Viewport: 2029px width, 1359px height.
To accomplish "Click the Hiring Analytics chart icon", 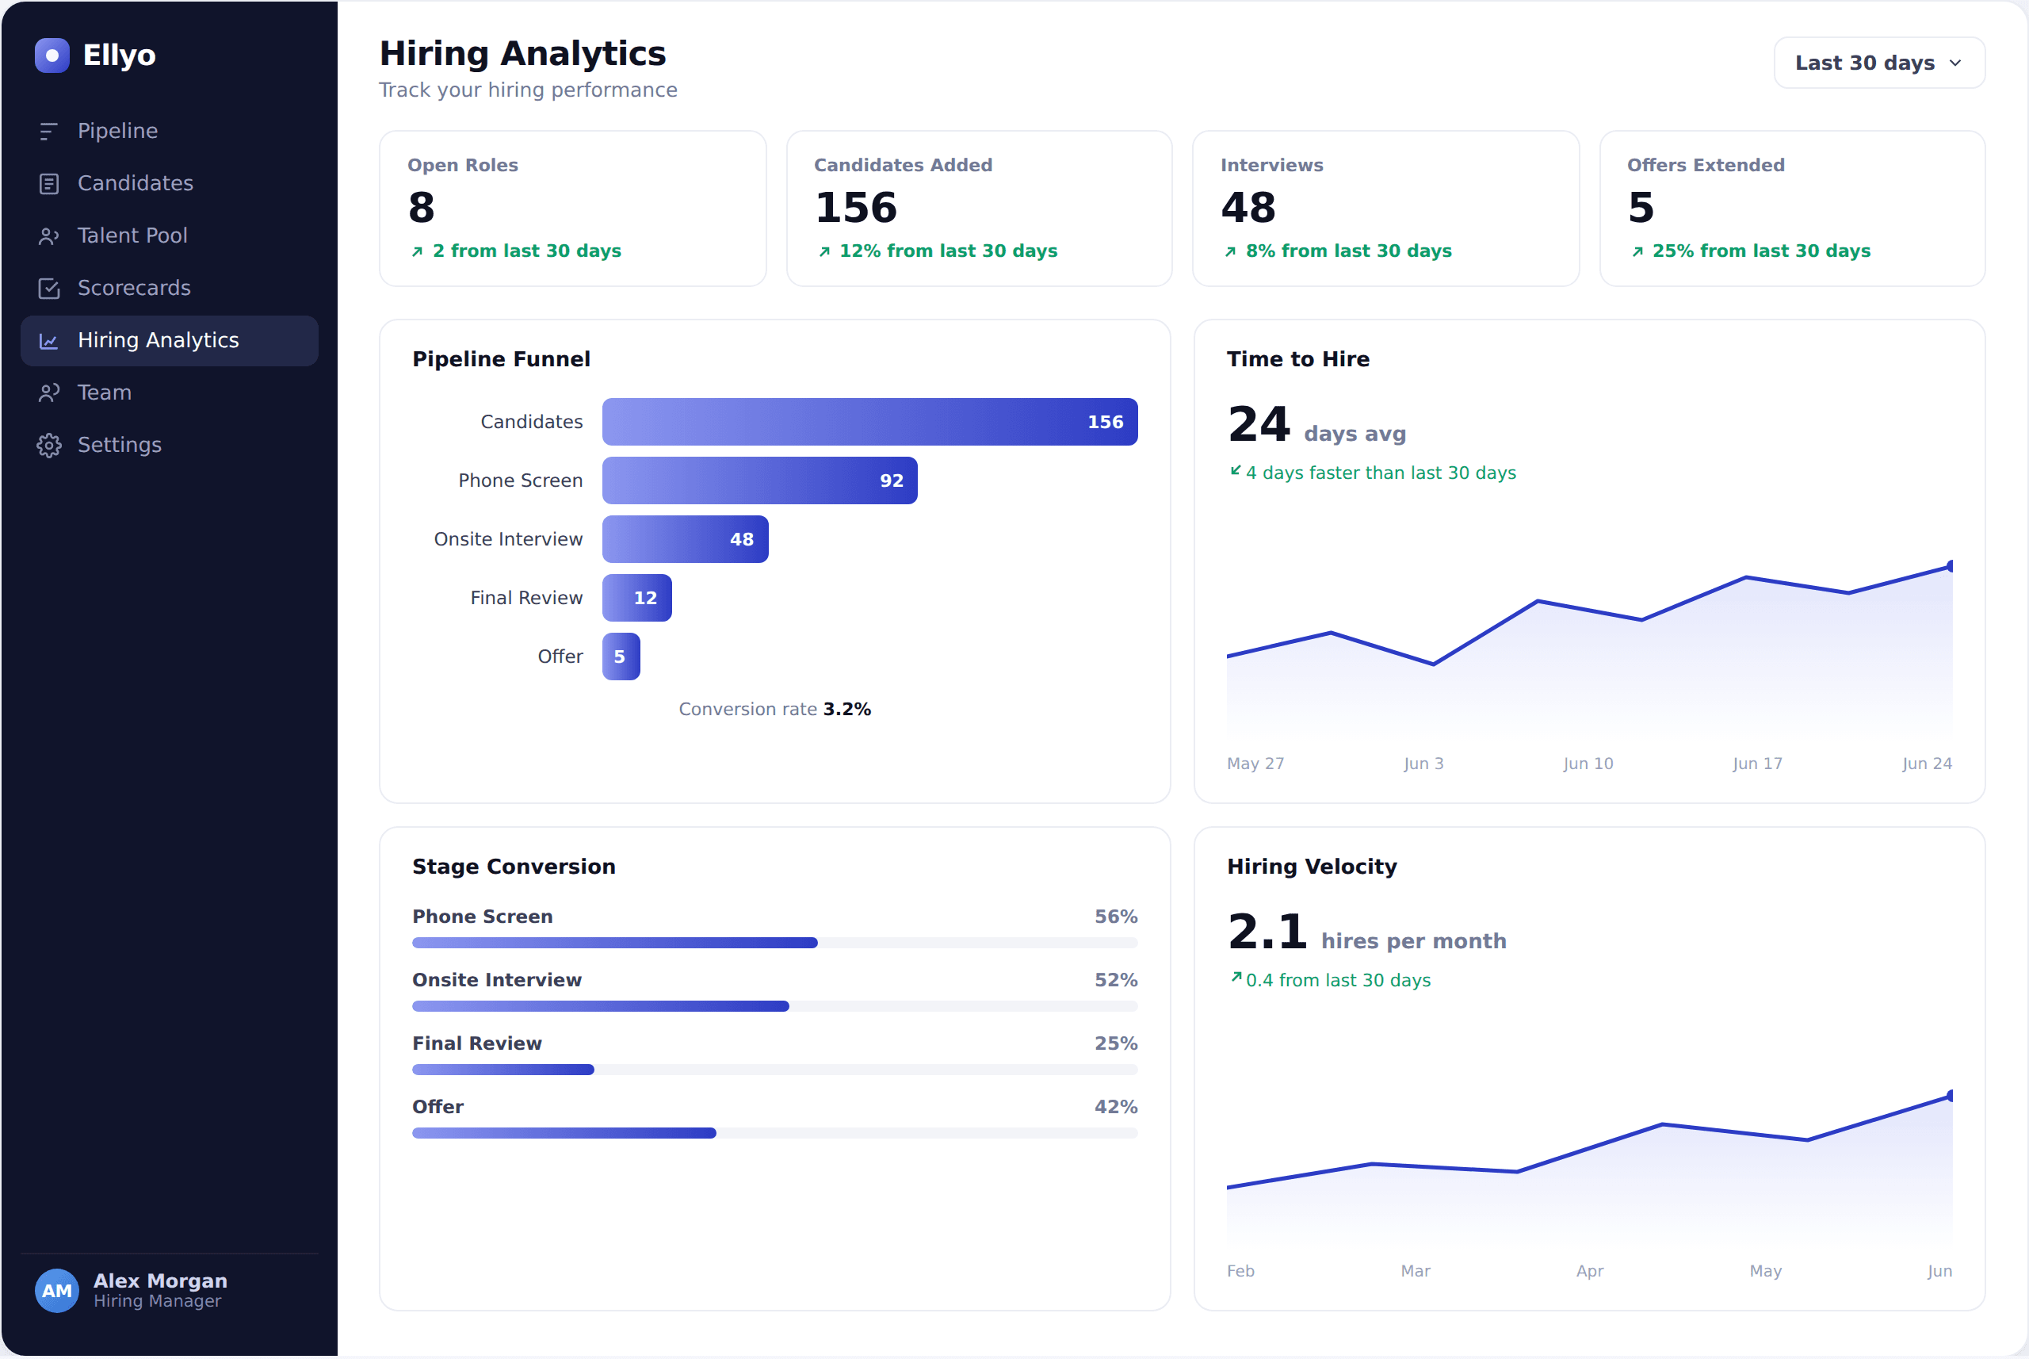I will click(x=48, y=341).
